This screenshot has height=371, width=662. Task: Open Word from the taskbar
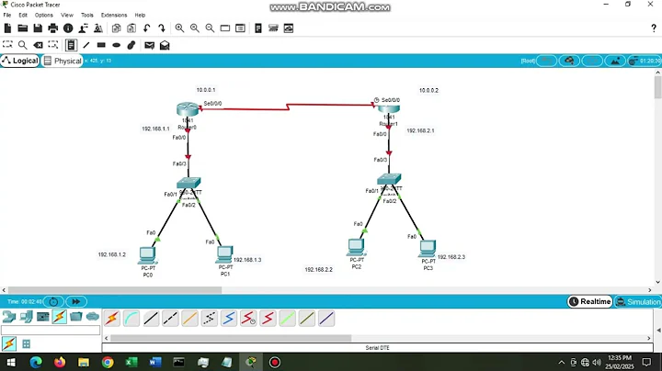[155, 362]
